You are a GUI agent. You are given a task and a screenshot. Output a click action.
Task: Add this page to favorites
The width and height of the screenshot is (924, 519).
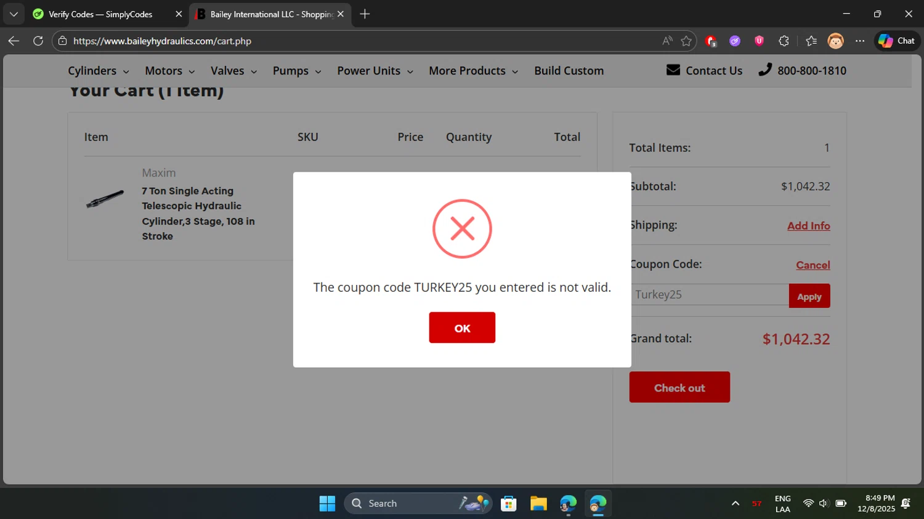(x=686, y=41)
